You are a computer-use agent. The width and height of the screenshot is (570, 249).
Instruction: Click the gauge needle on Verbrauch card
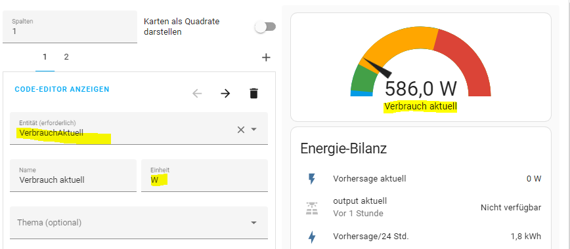point(378,68)
